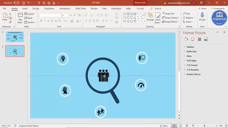228x128 pixels.
Task: Select the people group icon inside magnifier
Action: pyautogui.click(x=103, y=76)
